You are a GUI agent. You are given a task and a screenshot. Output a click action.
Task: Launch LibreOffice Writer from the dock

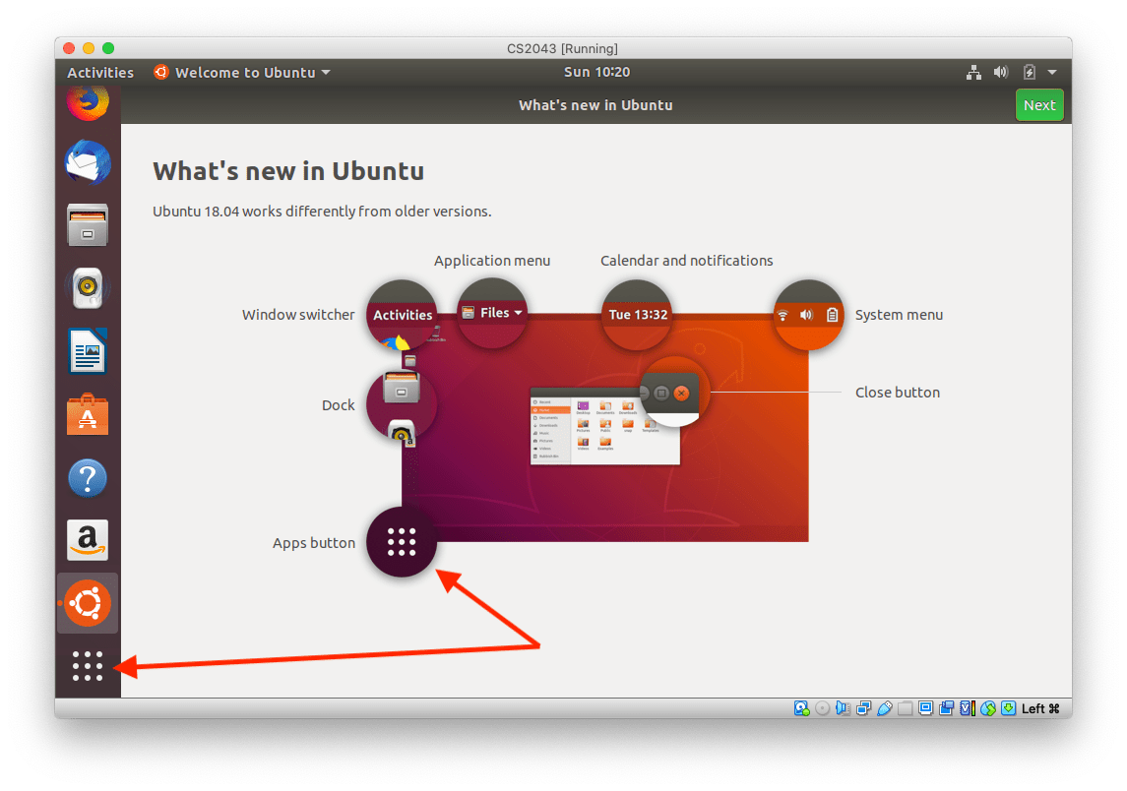tap(88, 351)
